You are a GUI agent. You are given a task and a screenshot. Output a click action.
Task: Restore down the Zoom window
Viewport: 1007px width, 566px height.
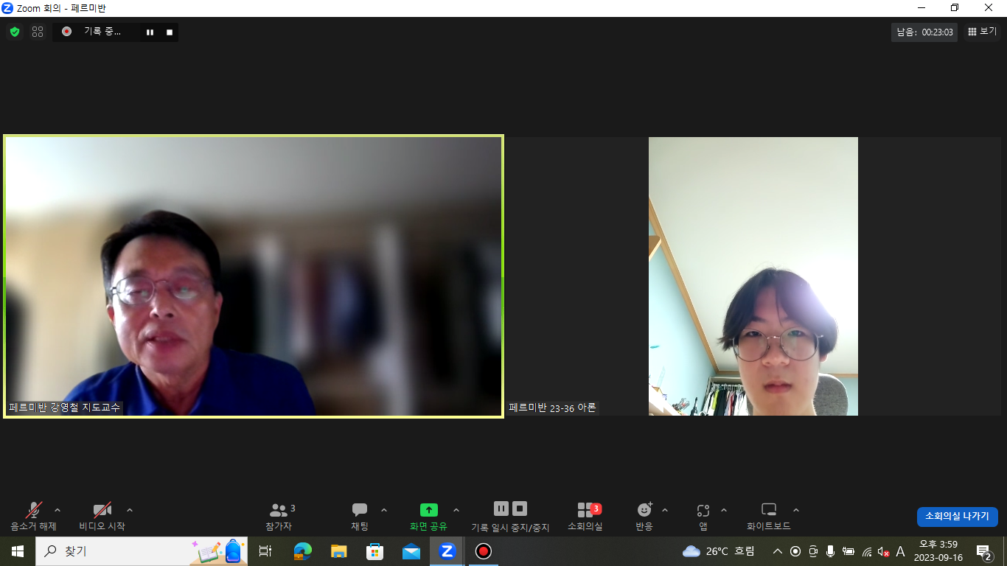click(x=955, y=8)
